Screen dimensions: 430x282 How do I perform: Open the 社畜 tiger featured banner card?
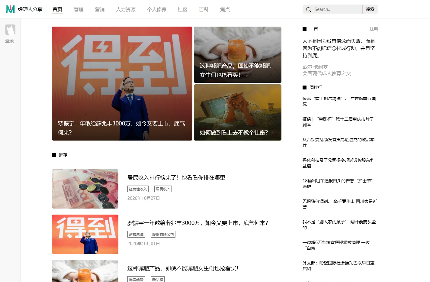(238, 112)
